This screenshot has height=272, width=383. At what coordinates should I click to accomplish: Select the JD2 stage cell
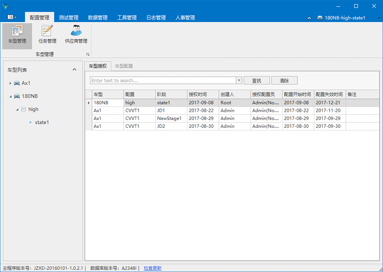171,126
